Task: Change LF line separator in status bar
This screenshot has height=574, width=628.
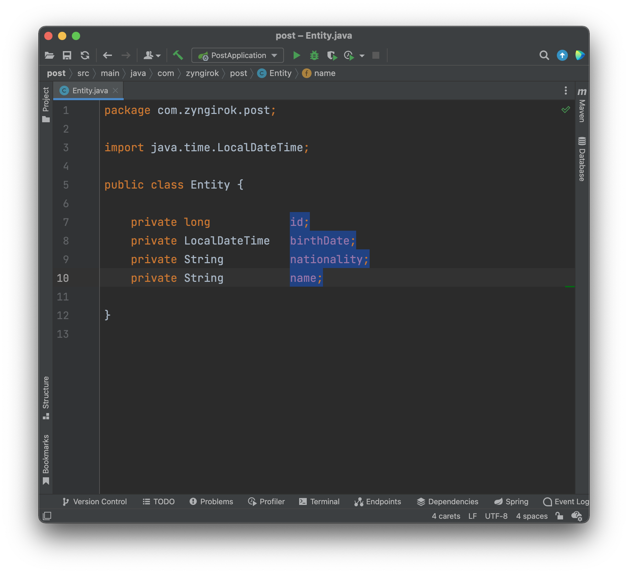Action: (473, 516)
